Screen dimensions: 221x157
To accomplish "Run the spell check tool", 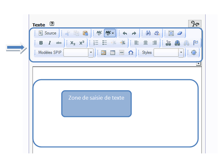I will tap(99, 33).
